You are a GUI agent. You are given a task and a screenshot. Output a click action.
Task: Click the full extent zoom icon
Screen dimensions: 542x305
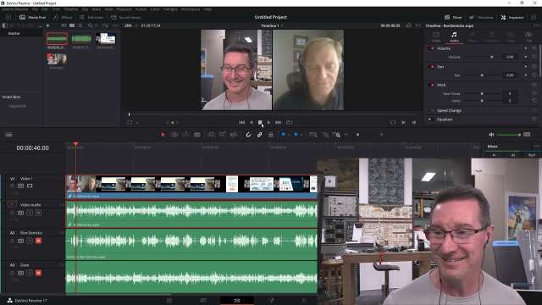pyautogui.click(x=312, y=135)
